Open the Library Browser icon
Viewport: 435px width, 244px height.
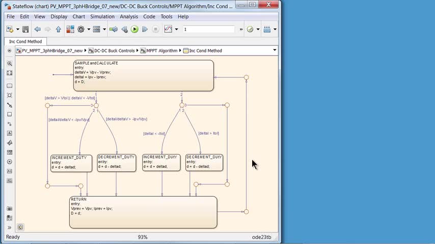point(70,29)
